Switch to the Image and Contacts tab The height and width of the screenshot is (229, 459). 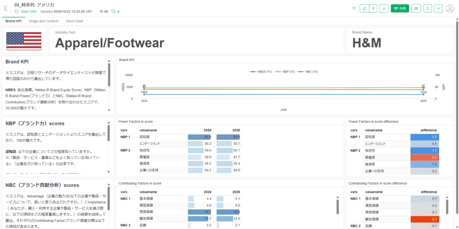[44, 21]
